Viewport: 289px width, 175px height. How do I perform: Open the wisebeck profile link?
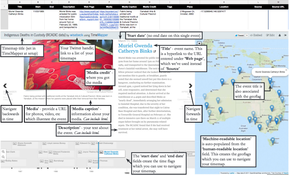(76, 36)
